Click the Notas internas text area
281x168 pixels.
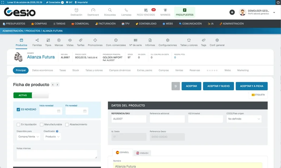[x=57, y=154]
